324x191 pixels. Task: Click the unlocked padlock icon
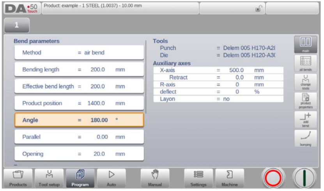coord(258,9)
